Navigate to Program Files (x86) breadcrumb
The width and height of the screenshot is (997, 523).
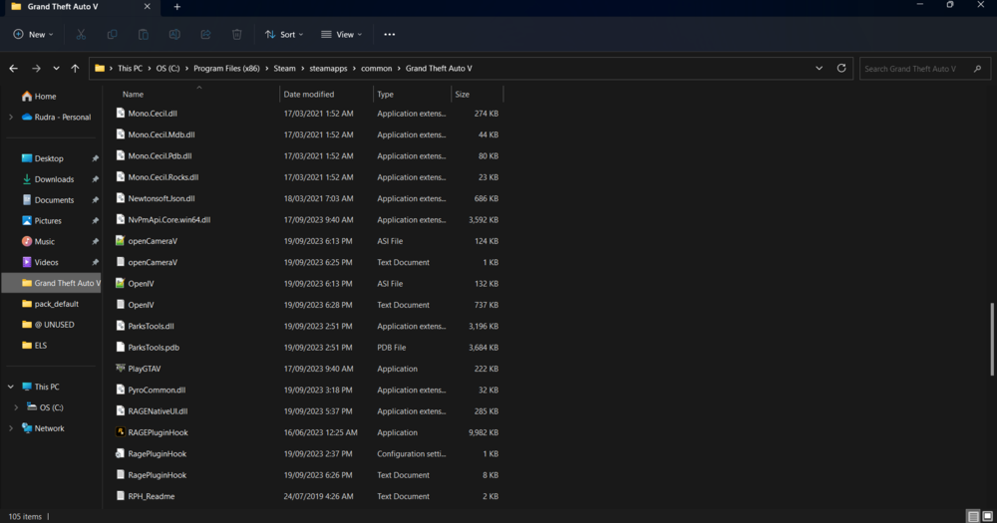click(226, 68)
